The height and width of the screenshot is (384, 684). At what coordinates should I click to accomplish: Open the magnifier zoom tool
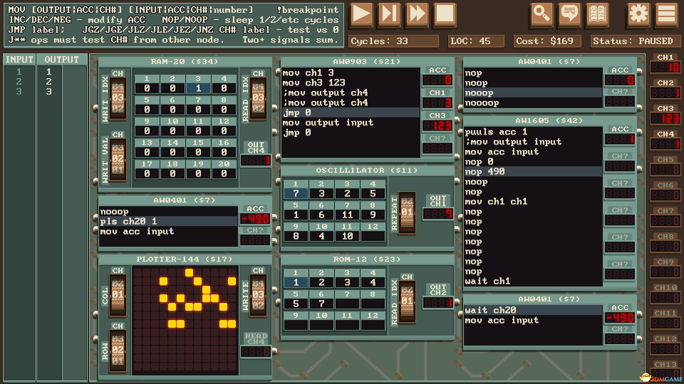541,15
